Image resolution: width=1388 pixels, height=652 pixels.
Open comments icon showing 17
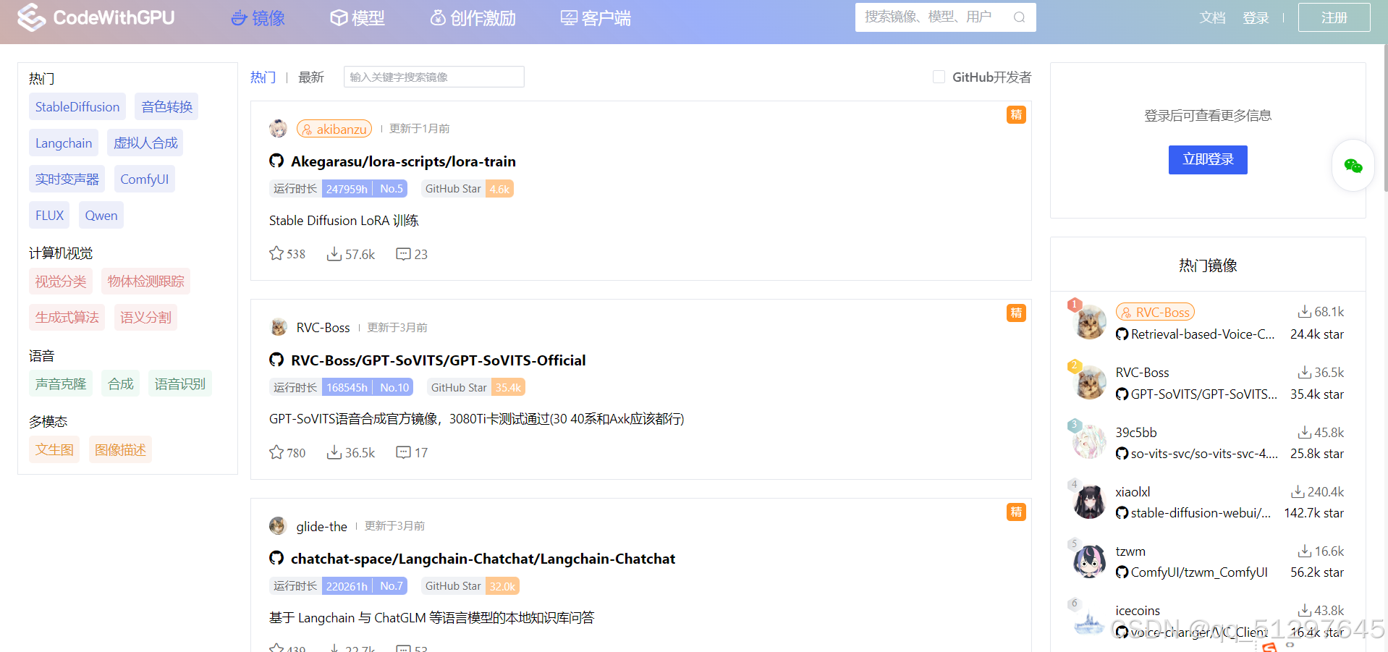[403, 452]
